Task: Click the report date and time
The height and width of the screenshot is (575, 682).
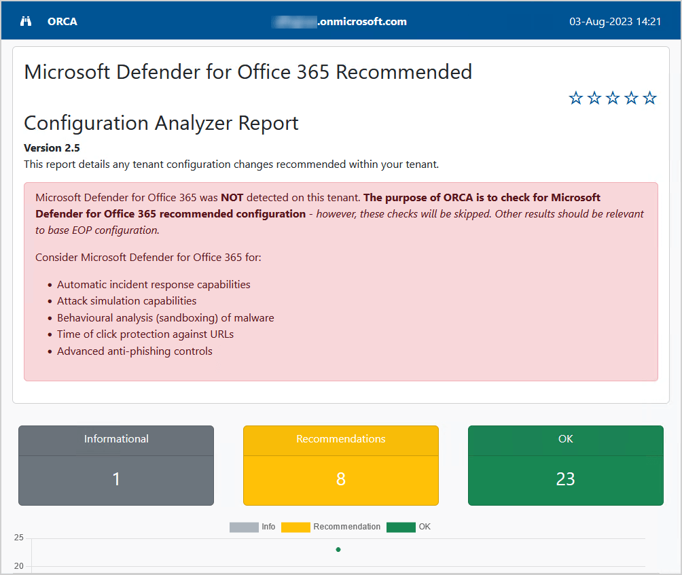Action: coord(615,21)
